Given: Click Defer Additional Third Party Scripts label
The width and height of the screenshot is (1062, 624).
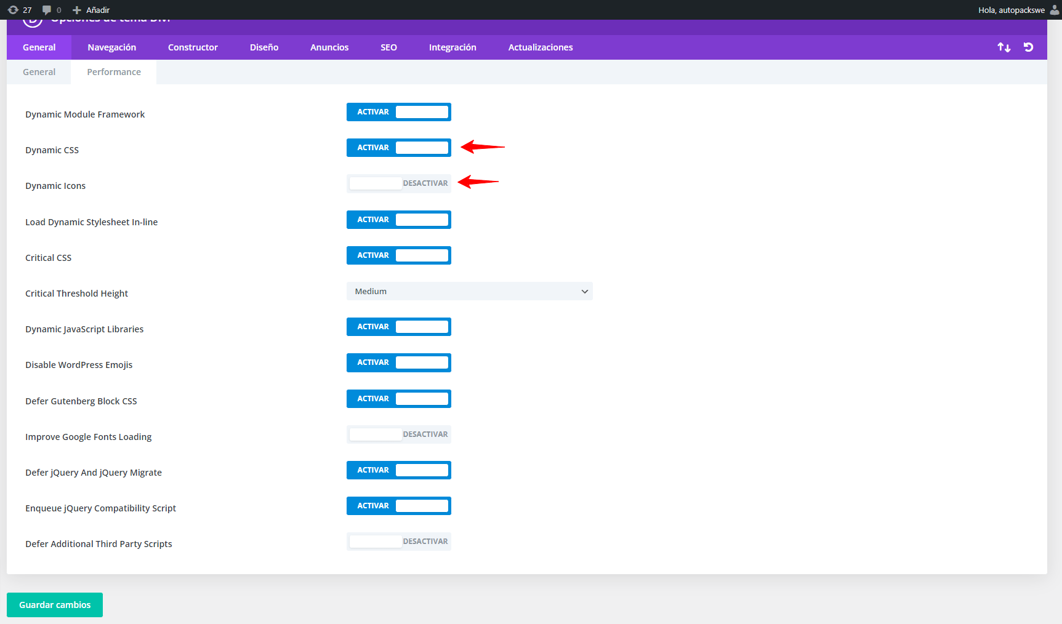Looking at the screenshot, I should tap(99, 544).
